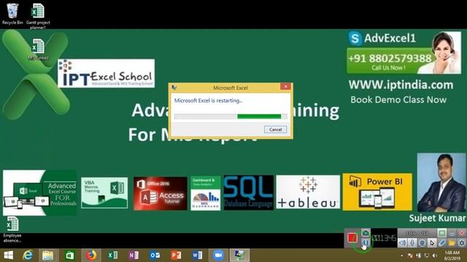Switch to Zoom in the taskbar
Screen dimensions: 467x262
pyautogui.click(x=218, y=255)
